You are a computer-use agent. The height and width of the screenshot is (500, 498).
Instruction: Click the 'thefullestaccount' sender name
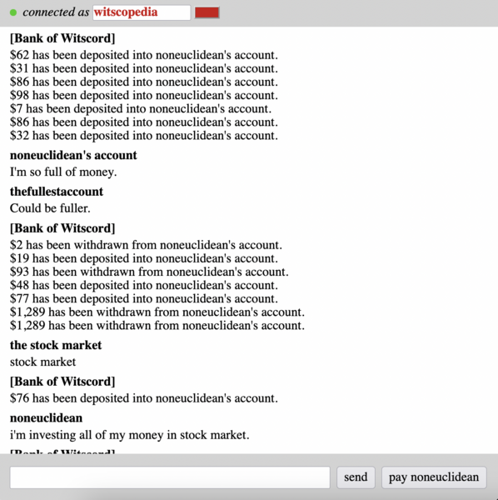coord(57,192)
